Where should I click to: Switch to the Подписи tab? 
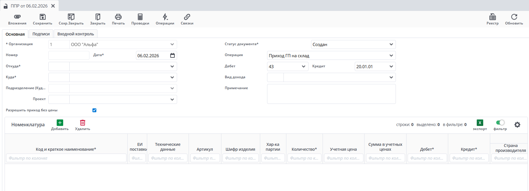(41, 34)
